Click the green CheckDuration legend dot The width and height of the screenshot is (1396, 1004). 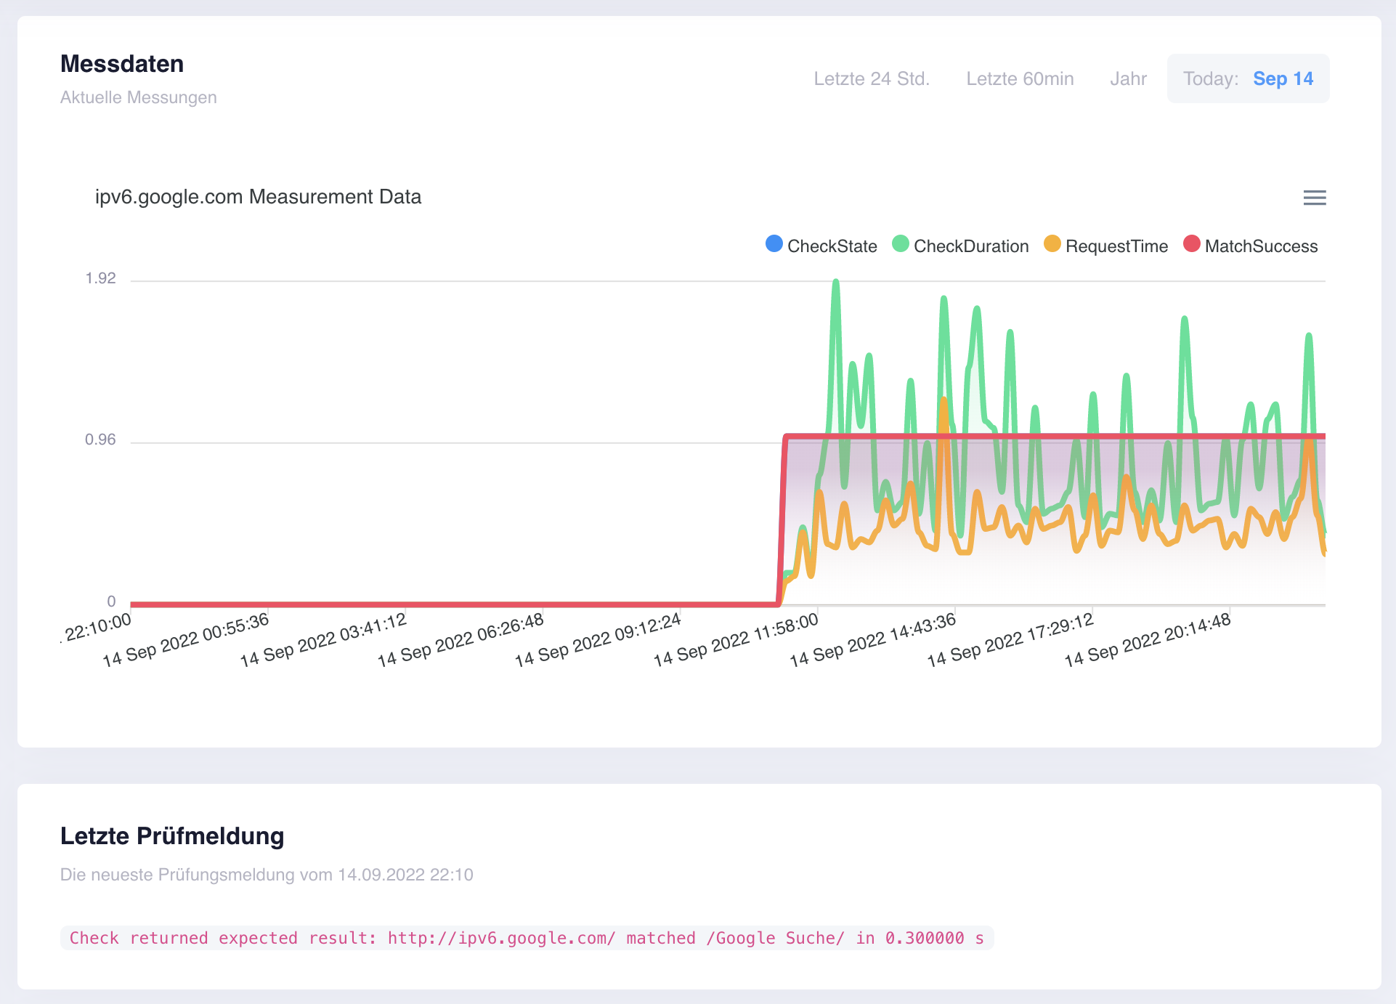point(901,243)
